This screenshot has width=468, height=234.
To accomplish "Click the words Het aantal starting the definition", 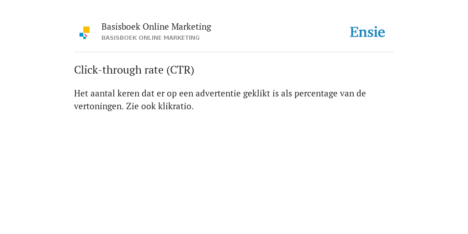I will pos(94,93).
